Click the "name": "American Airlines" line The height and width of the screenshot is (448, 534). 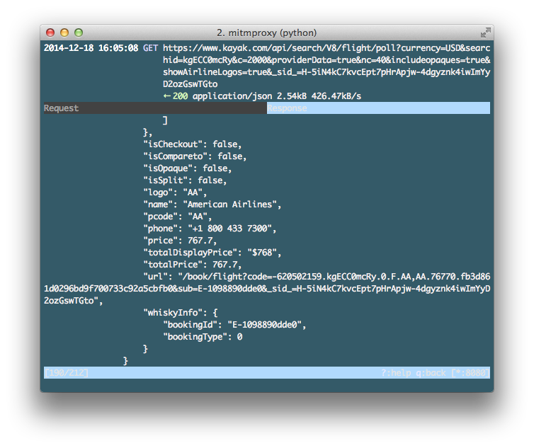point(212,205)
